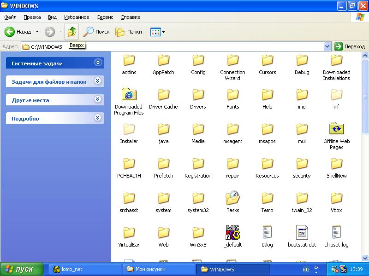Click the file list scroll-up arrow
Image resolution: width=369 pixels, height=276 pixels.
point(365,56)
